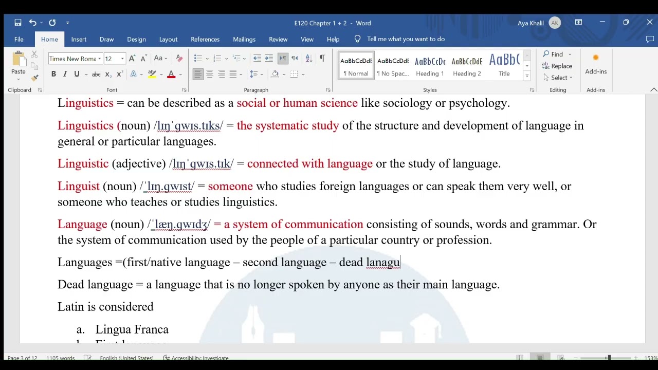Apply the Heading 2 style

pos(467,66)
